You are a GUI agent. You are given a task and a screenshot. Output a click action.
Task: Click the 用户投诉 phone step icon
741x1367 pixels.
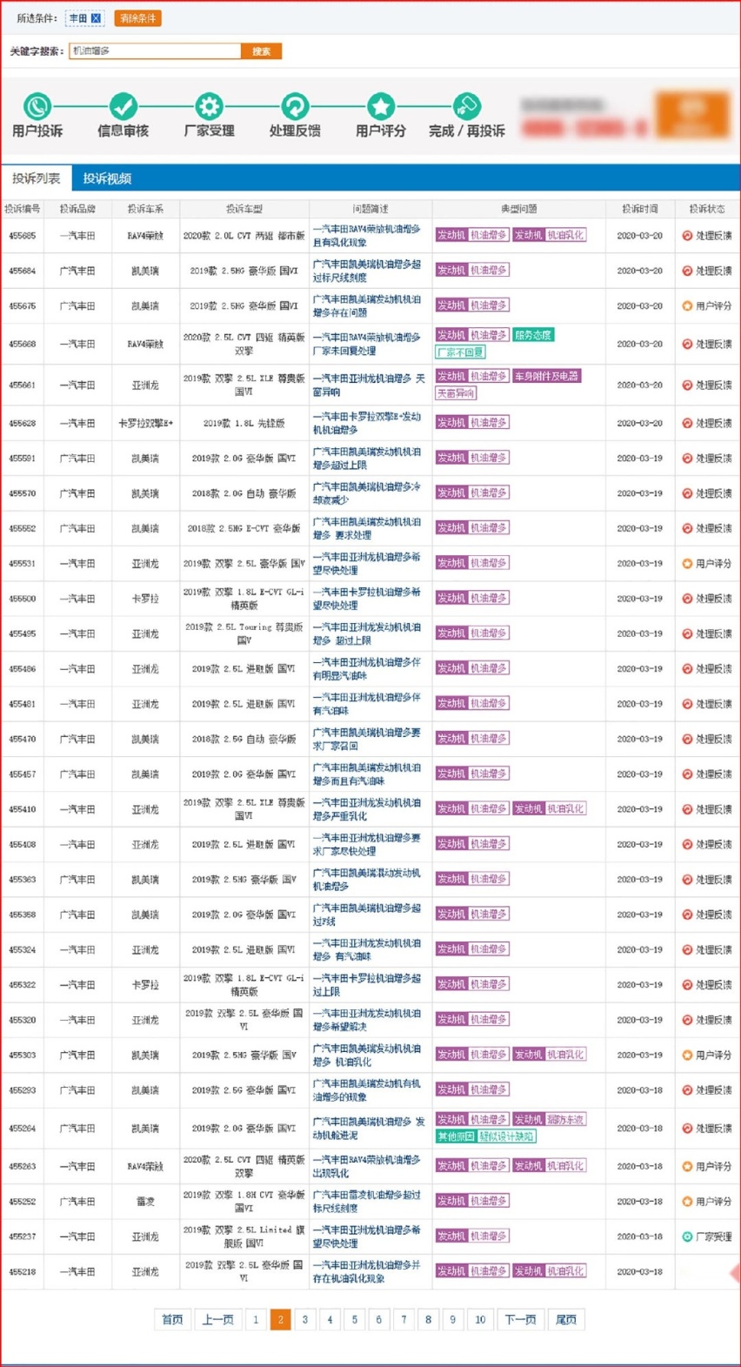tap(37, 106)
